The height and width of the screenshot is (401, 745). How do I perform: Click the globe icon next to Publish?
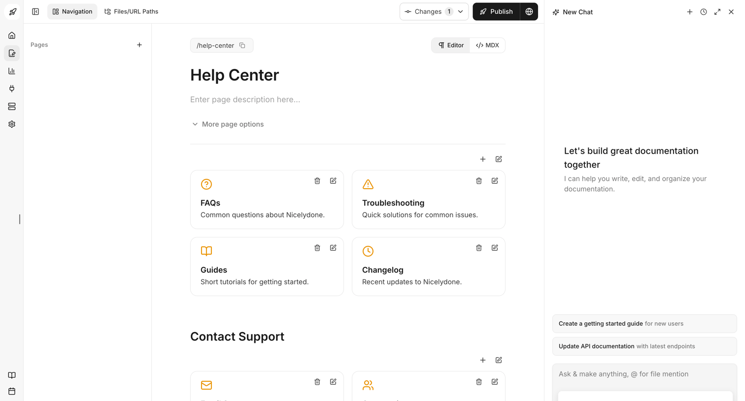[x=529, y=11]
